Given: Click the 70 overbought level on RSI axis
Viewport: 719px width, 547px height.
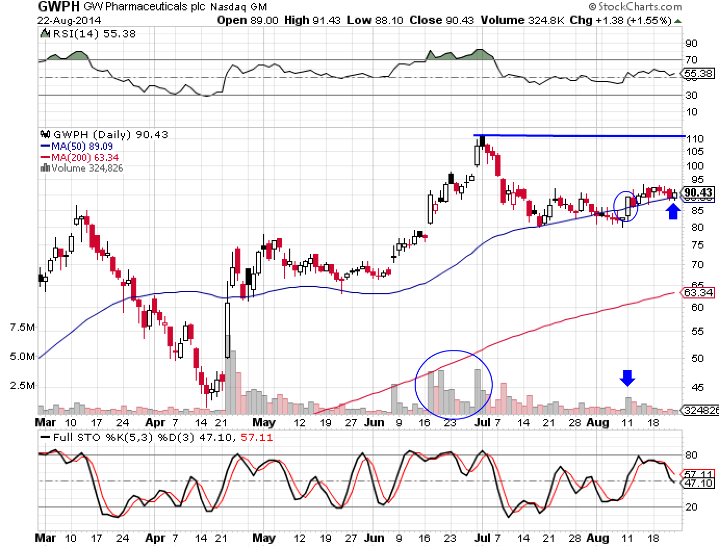Looking at the screenshot, I should (x=691, y=60).
